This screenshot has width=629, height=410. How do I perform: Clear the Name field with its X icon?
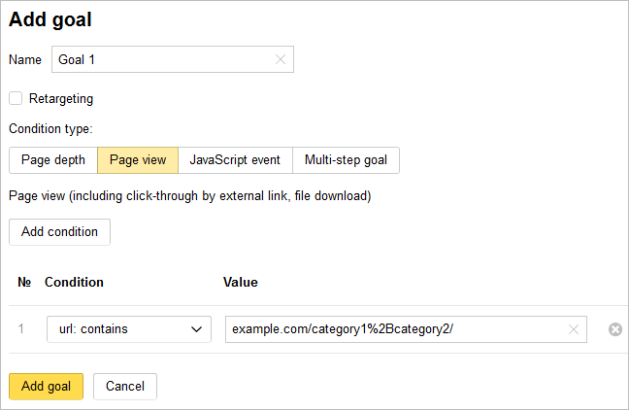coord(281,59)
